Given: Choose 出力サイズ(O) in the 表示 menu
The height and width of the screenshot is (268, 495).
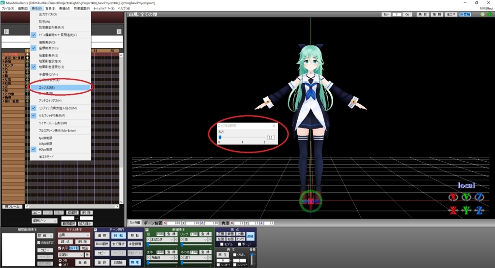Looking at the screenshot, I should [60, 14].
